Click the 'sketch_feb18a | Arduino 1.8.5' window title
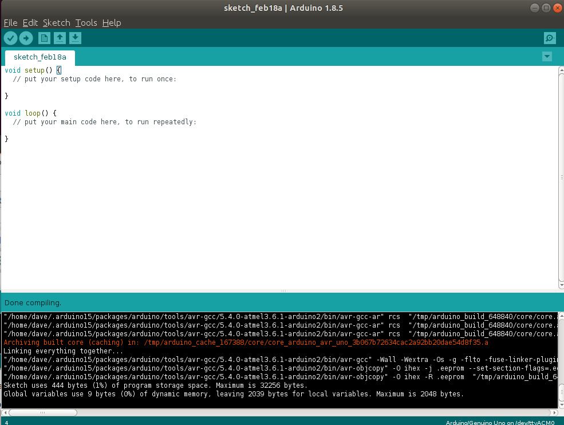Viewport: 564px width, 425px height. pyautogui.click(x=283, y=8)
